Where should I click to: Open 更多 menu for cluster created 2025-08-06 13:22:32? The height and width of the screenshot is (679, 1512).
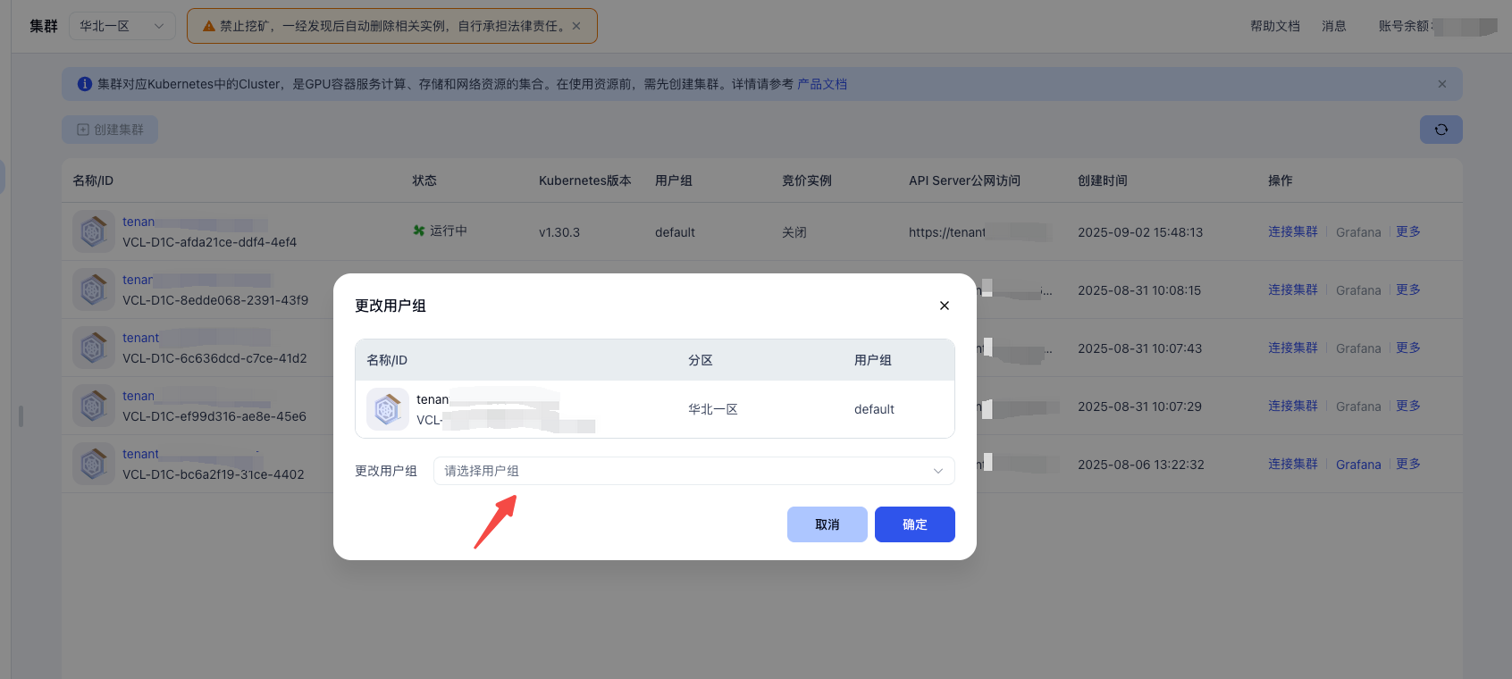pos(1408,464)
